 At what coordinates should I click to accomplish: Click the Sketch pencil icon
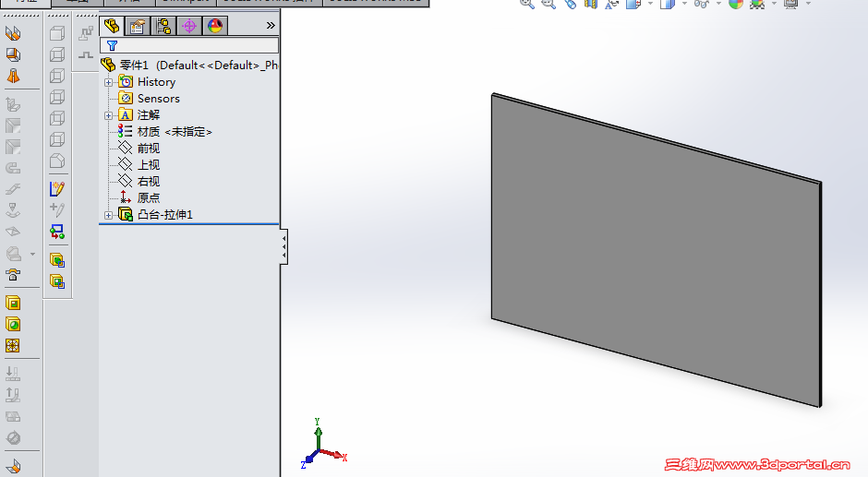57,189
